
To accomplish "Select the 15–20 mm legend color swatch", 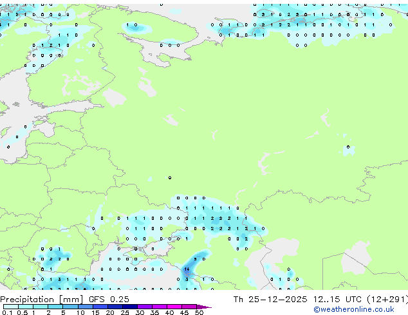I will [x=100, y=307].
